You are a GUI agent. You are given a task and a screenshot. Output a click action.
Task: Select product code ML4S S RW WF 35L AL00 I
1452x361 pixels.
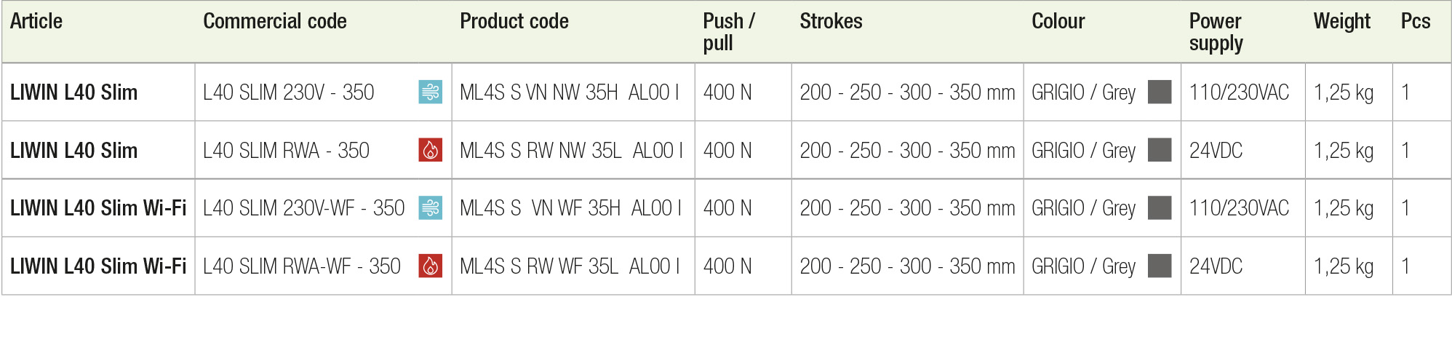pyautogui.click(x=570, y=266)
